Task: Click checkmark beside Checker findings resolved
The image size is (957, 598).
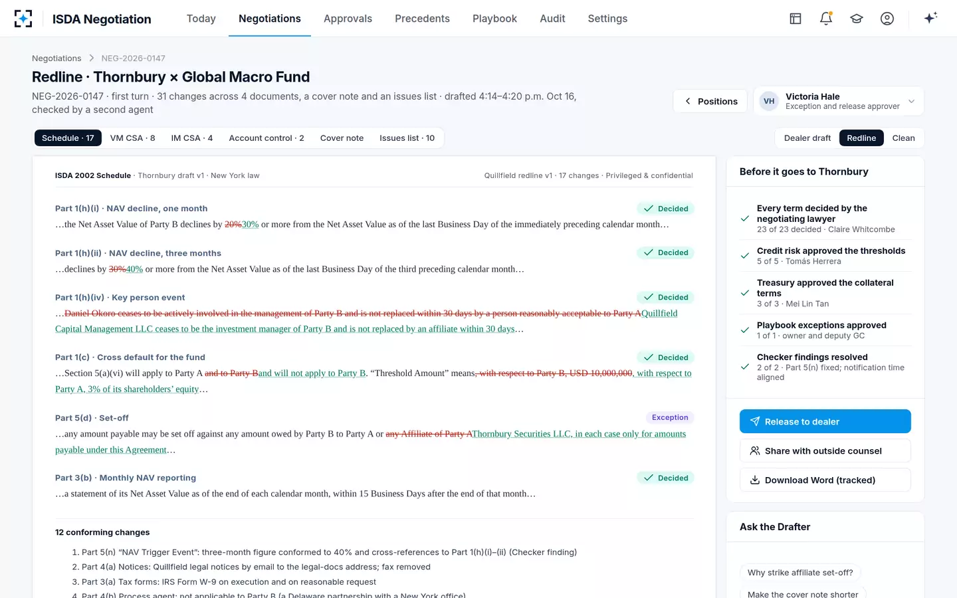Action: 745,367
